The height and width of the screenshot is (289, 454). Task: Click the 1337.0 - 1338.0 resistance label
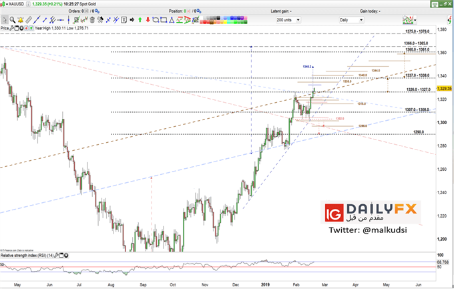417,75
